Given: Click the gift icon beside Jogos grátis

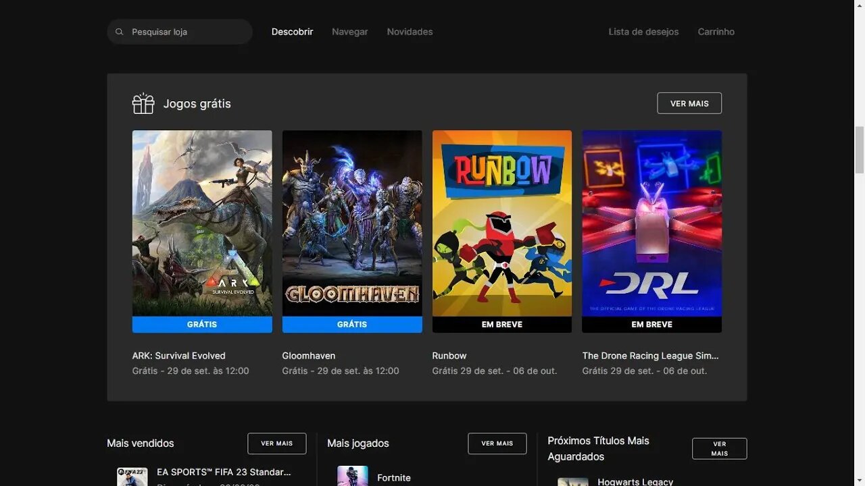Looking at the screenshot, I should pyautogui.click(x=143, y=103).
